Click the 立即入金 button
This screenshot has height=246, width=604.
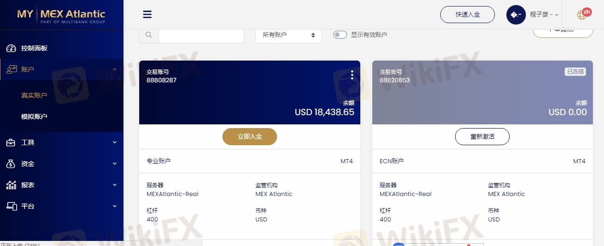click(250, 136)
